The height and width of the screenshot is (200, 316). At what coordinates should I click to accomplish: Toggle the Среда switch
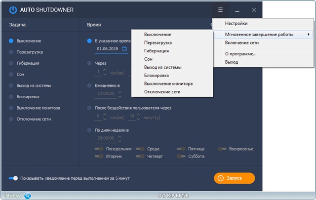140,149
